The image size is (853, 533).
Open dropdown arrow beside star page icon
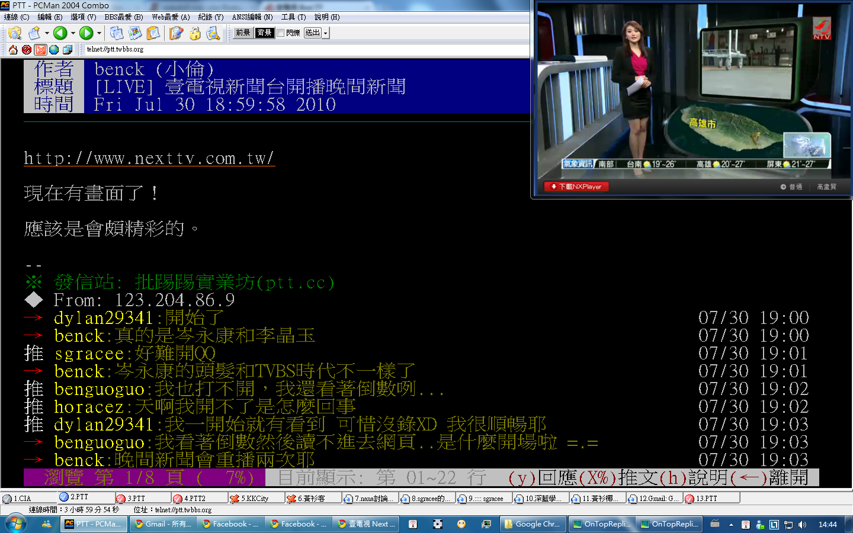click(x=47, y=33)
